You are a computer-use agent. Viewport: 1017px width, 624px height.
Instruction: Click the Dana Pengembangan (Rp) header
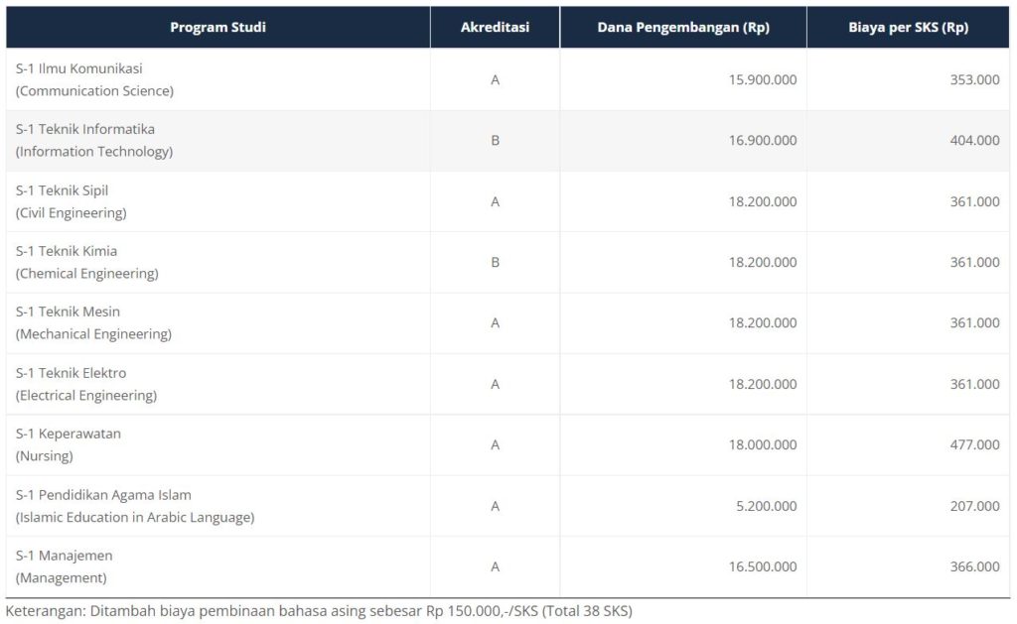point(682,28)
